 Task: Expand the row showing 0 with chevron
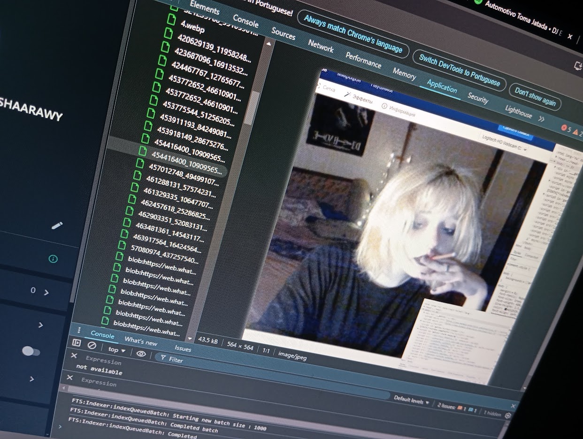(46, 292)
